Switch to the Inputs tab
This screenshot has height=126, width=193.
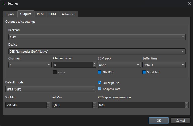(x=10, y=14)
